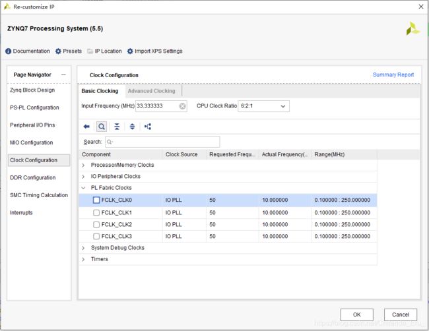Viewport: 429px width, 331px height.
Task: Collapse Page Navigator with the minus icon
Action: [x=63, y=75]
